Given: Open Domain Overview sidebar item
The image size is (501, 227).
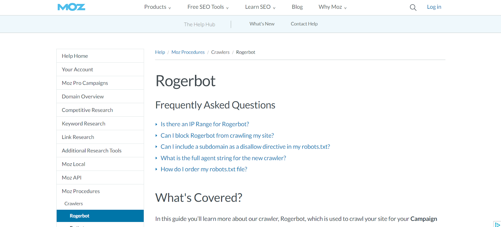Looking at the screenshot, I should (x=100, y=96).
